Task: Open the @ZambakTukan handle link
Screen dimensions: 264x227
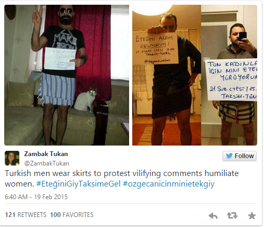Action: pyautogui.click(x=47, y=163)
